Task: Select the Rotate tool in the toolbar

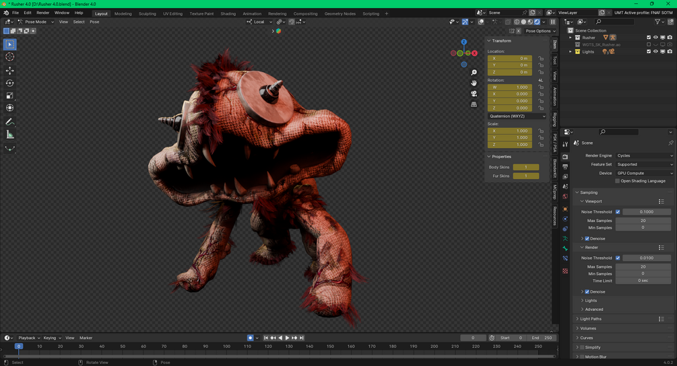Action: (x=10, y=83)
